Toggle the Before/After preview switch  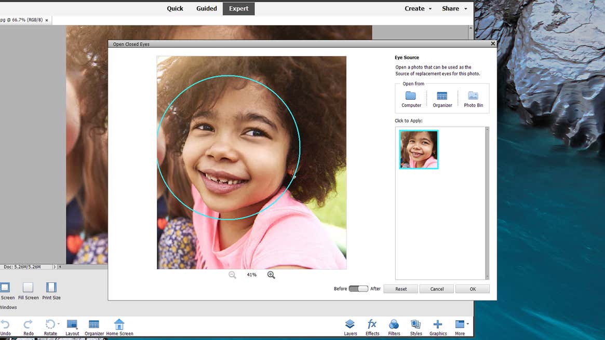point(358,289)
